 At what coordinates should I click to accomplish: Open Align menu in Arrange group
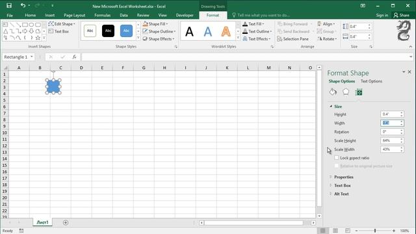click(x=326, y=24)
